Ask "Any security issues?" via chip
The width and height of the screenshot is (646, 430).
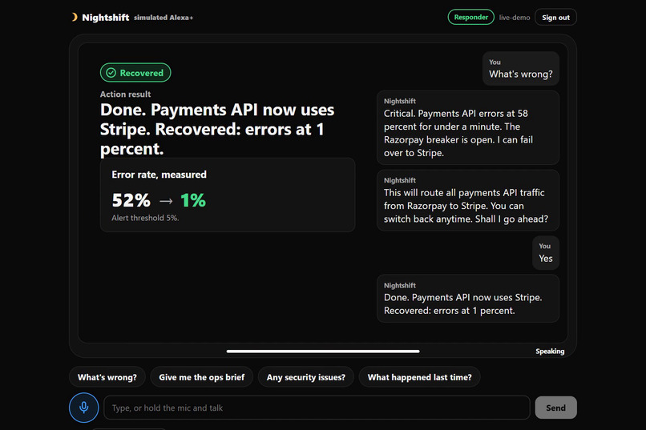coord(305,377)
